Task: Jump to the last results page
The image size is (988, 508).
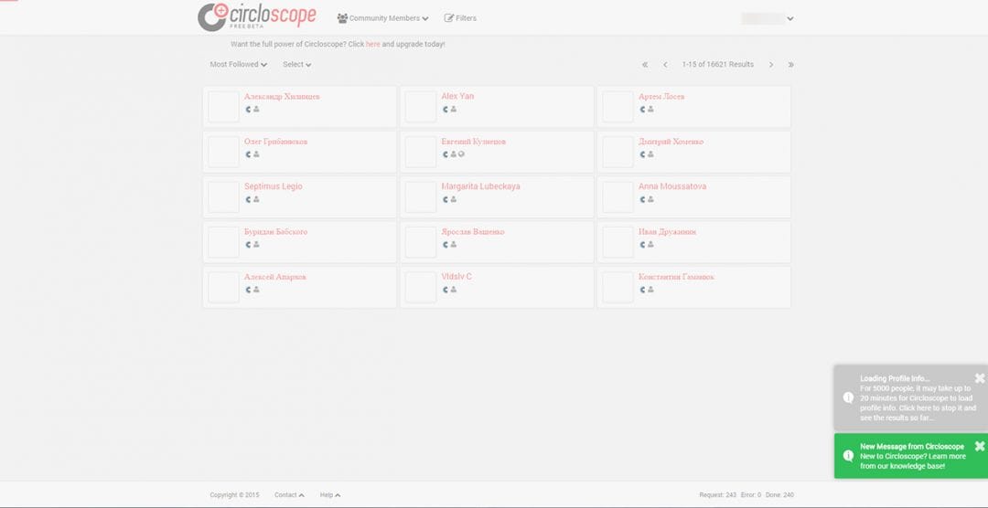Action: click(790, 64)
